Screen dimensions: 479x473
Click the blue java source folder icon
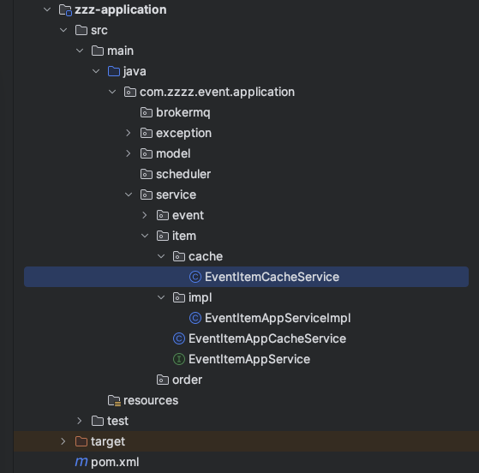point(114,71)
